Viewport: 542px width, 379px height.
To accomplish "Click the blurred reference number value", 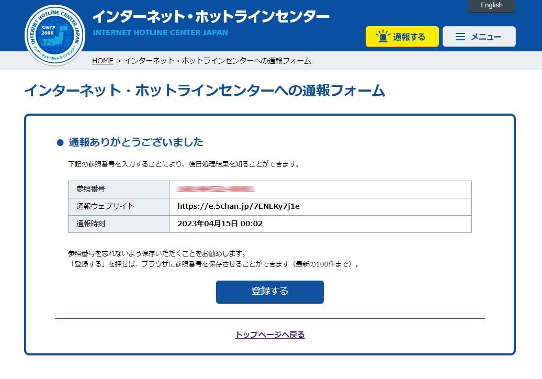I will tap(216, 189).
